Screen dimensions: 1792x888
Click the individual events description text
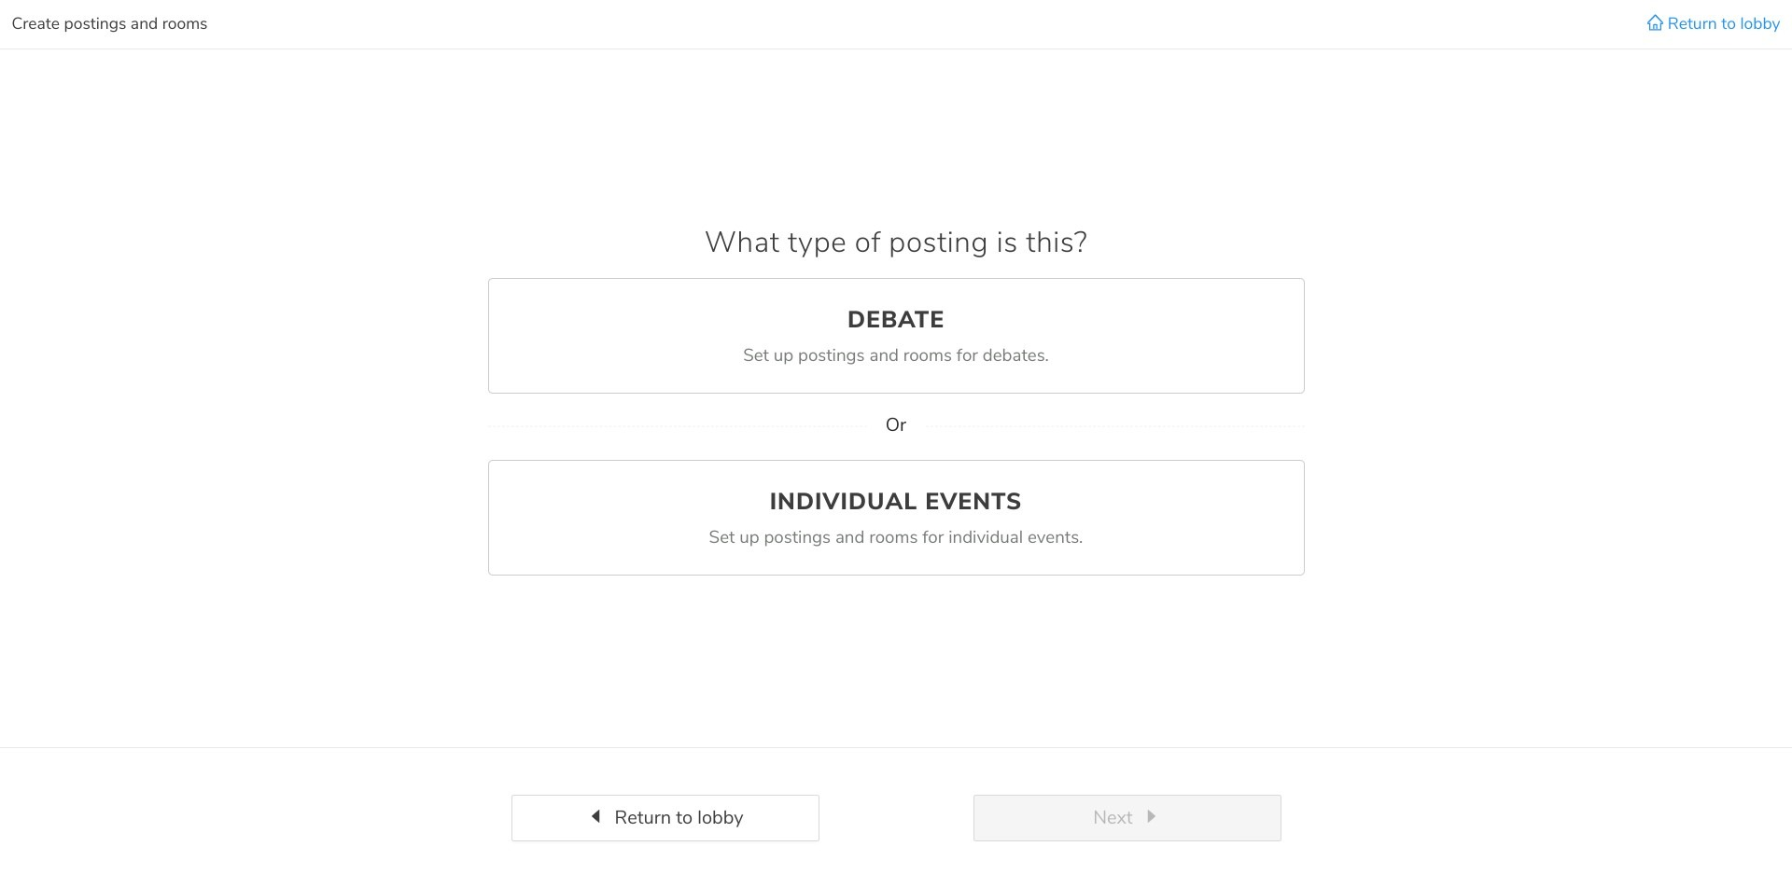[x=896, y=537]
